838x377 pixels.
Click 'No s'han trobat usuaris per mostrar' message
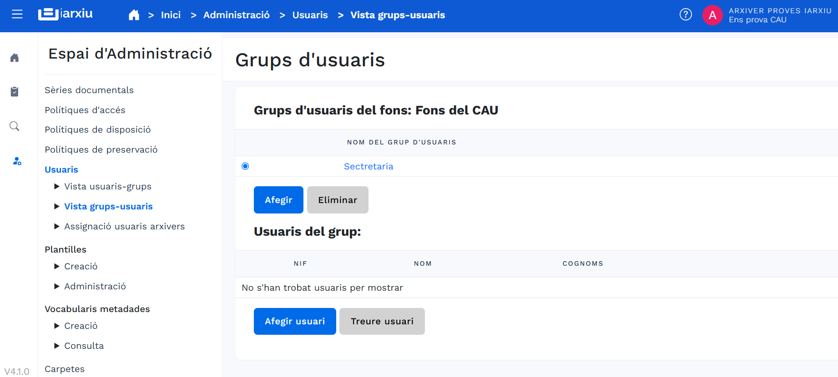click(323, 288)
